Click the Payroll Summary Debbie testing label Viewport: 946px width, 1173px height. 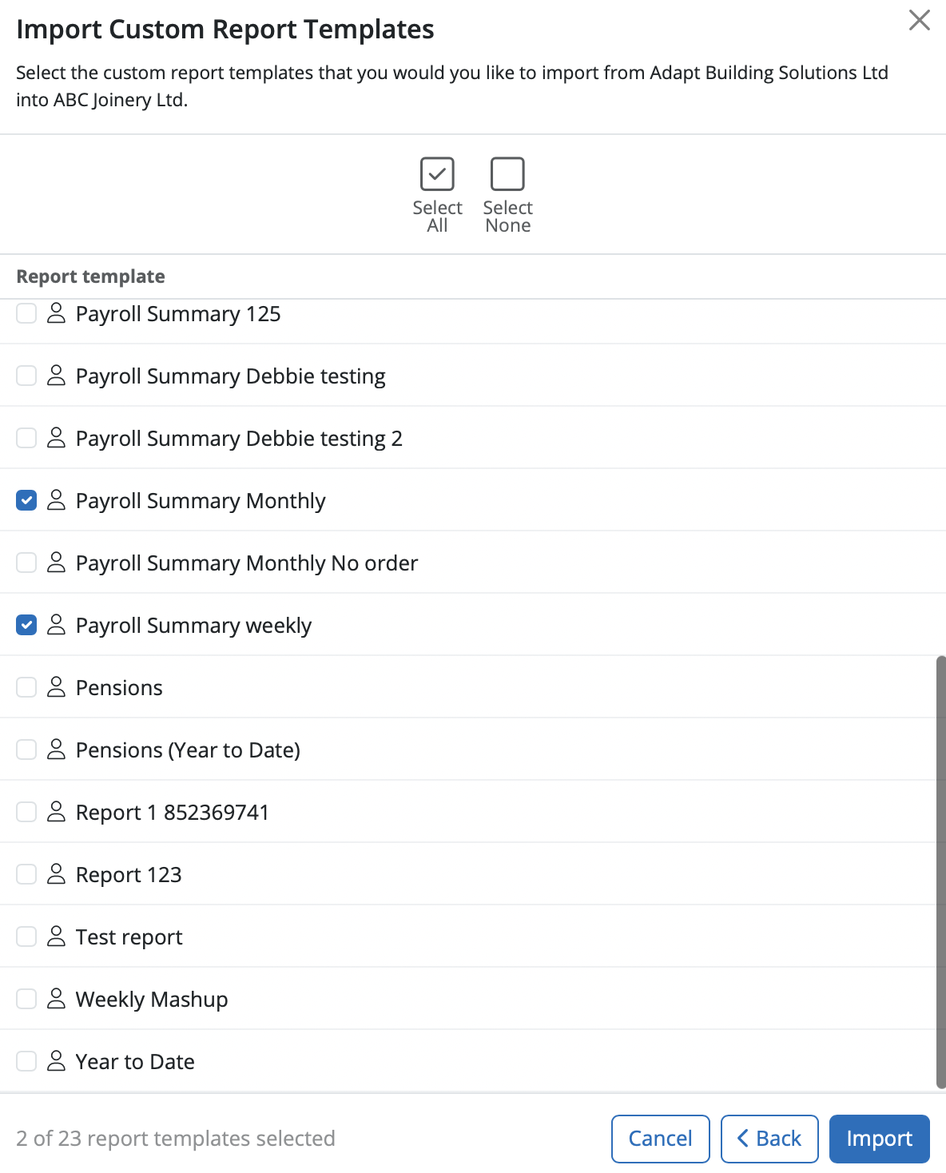pyautogui.click(x=230, y=376)
